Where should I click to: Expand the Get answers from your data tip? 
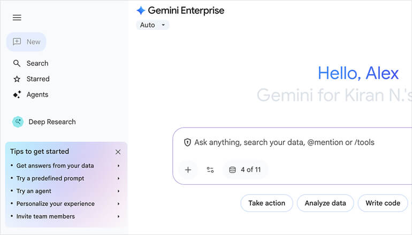point(118,166)
